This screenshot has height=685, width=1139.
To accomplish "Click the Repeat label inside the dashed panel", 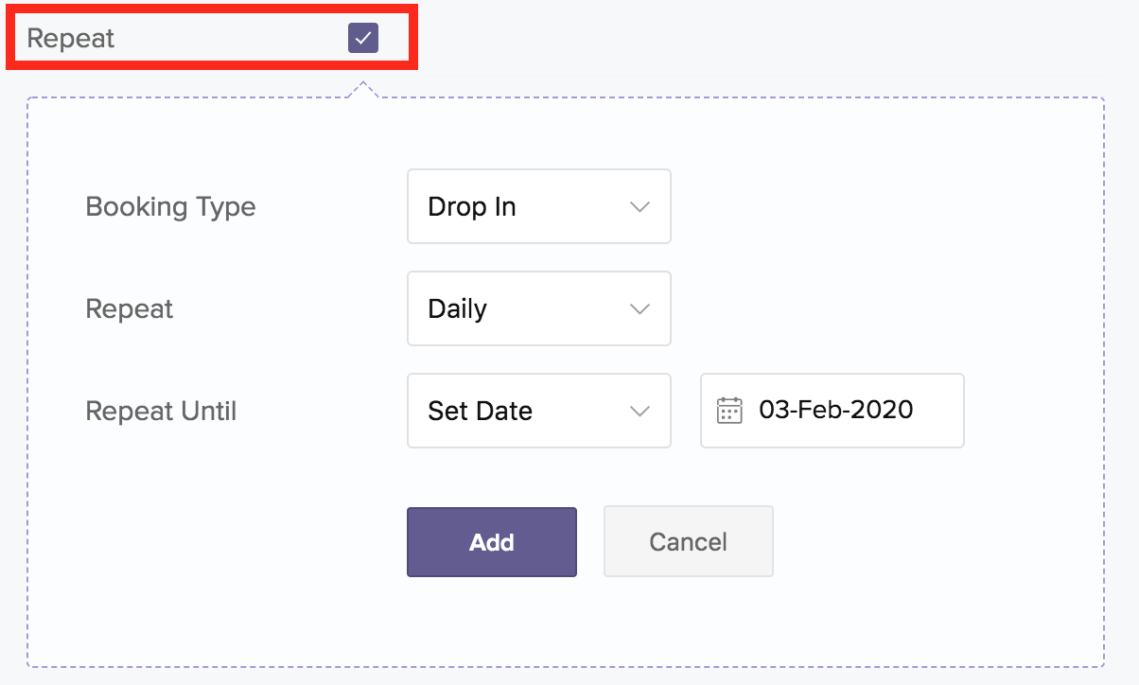I will (130, 309).
